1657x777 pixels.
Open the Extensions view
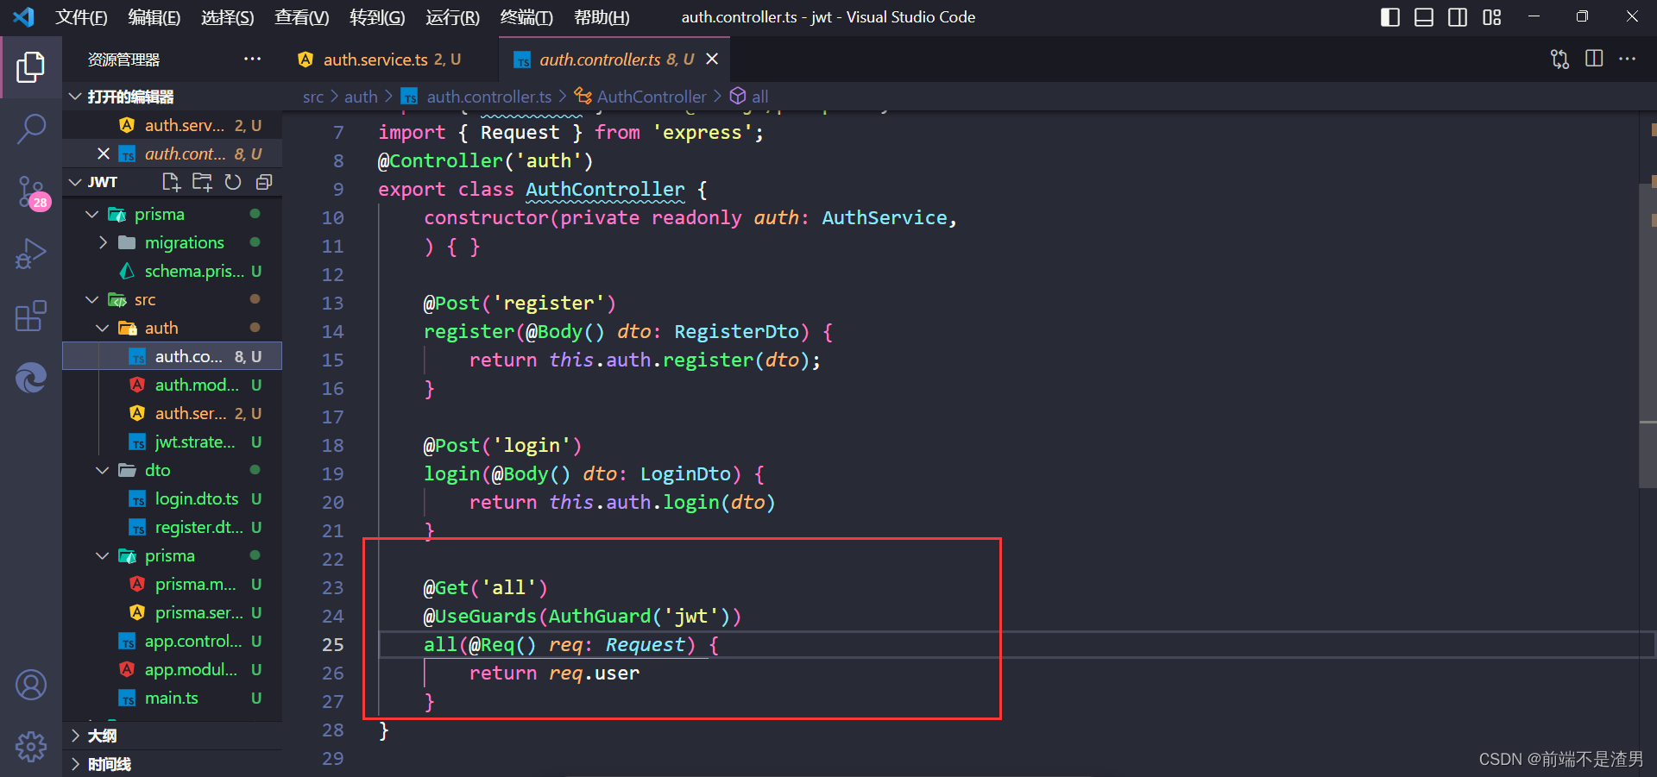[x=32, y=316]
